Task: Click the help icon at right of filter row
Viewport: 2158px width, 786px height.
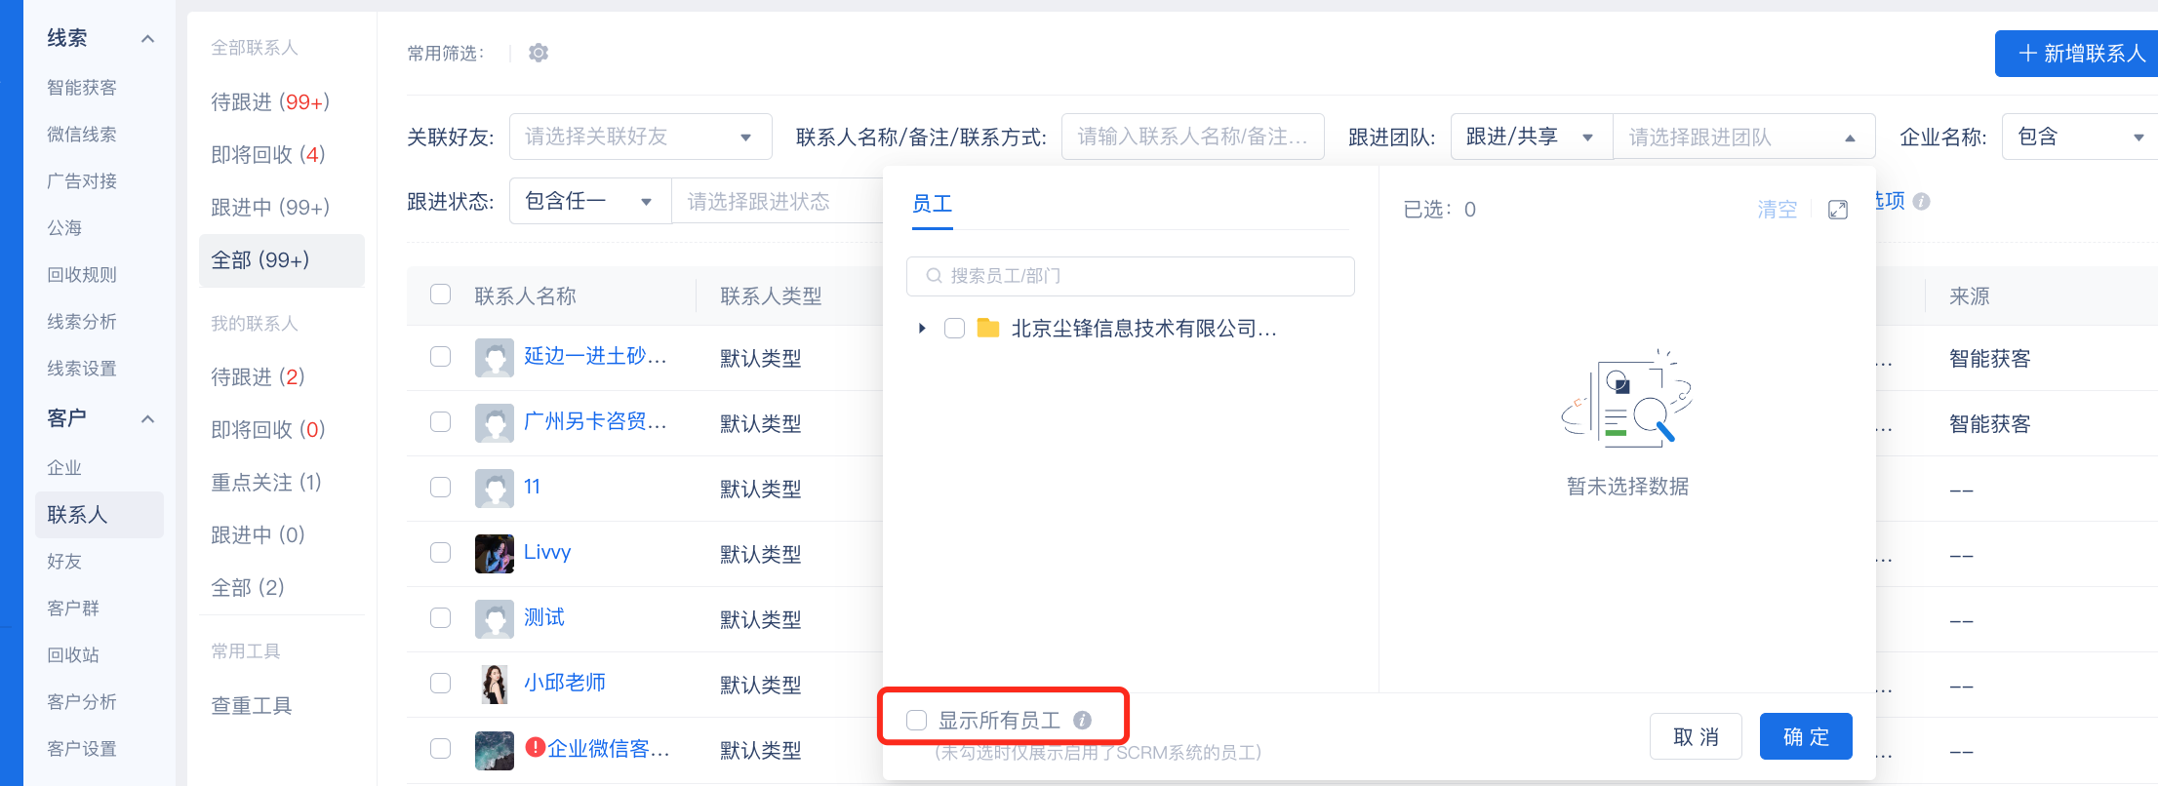Action: (x=1921, y=201)
